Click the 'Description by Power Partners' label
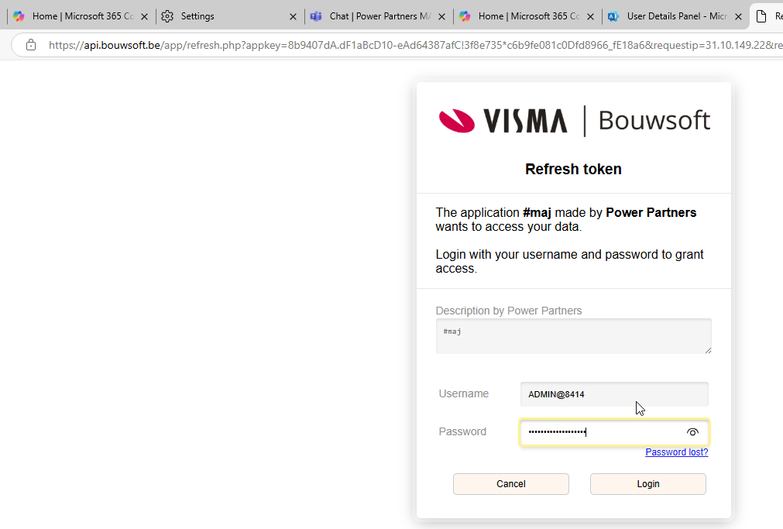This screenshot has height=529, width=783. 508,311
